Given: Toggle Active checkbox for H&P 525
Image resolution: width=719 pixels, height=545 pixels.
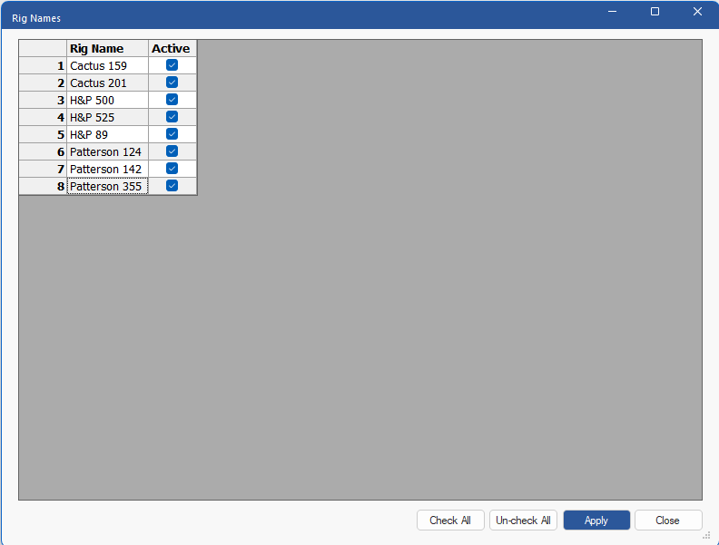Looking at the screenshot, I should [x=172, y=117].
